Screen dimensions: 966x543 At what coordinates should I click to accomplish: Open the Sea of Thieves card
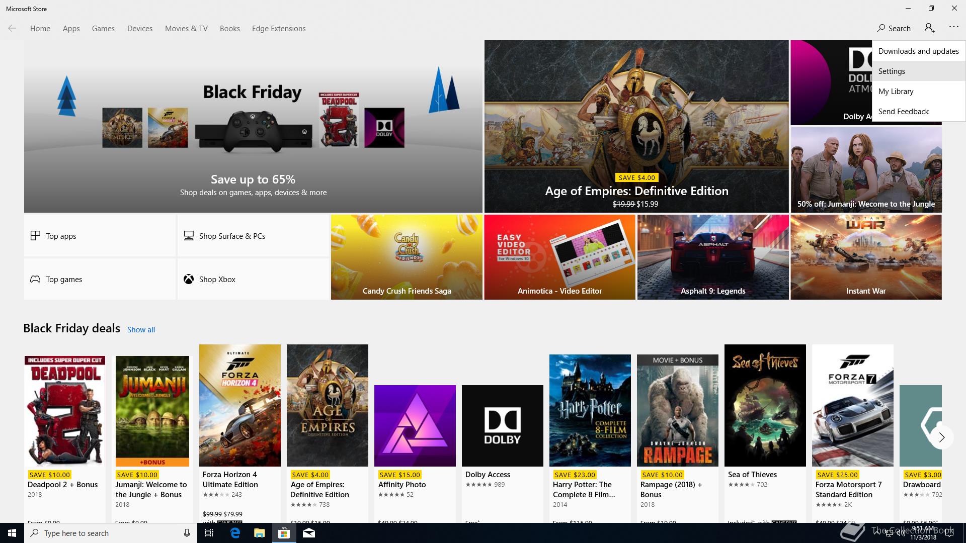coord(765,433)
